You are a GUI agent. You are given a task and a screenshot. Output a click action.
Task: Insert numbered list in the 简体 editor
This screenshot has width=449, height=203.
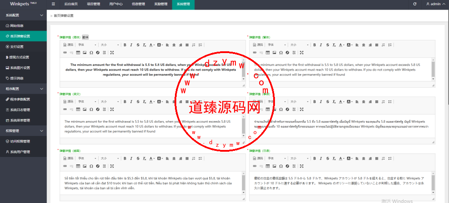pyautogui.click(x=193, y=45)
